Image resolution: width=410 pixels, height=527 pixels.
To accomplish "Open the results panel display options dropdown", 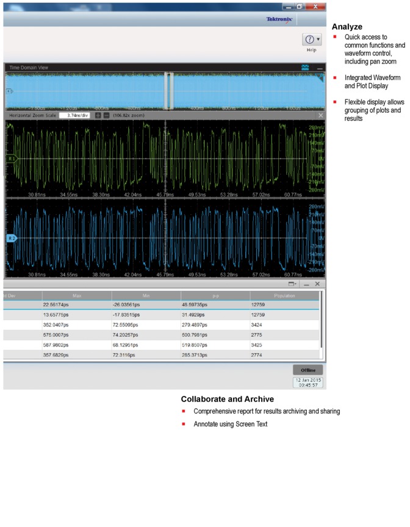I will [293, 284].
